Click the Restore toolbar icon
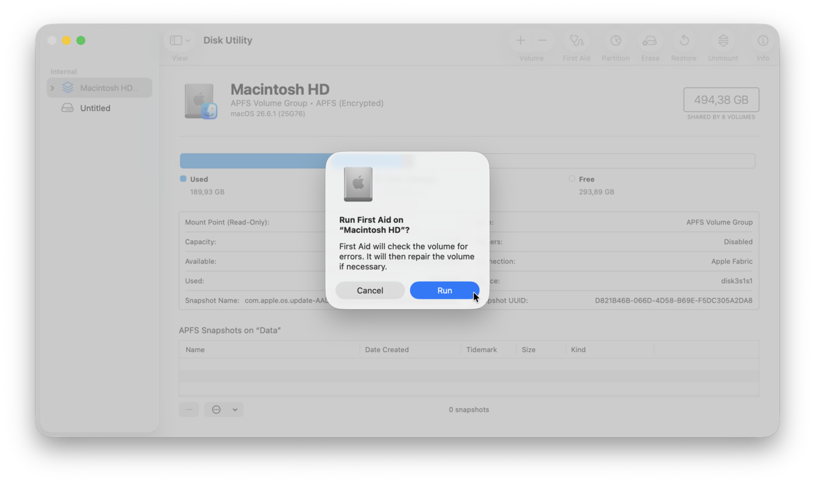This screenshot has height=484, width=815. 684,41
